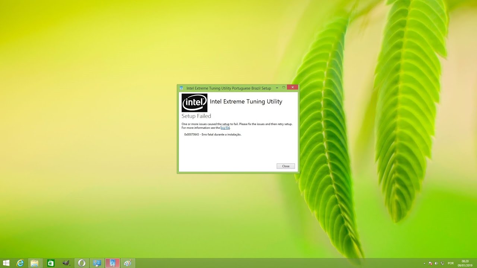Change the POR input language indicator

tap(451, 263)
